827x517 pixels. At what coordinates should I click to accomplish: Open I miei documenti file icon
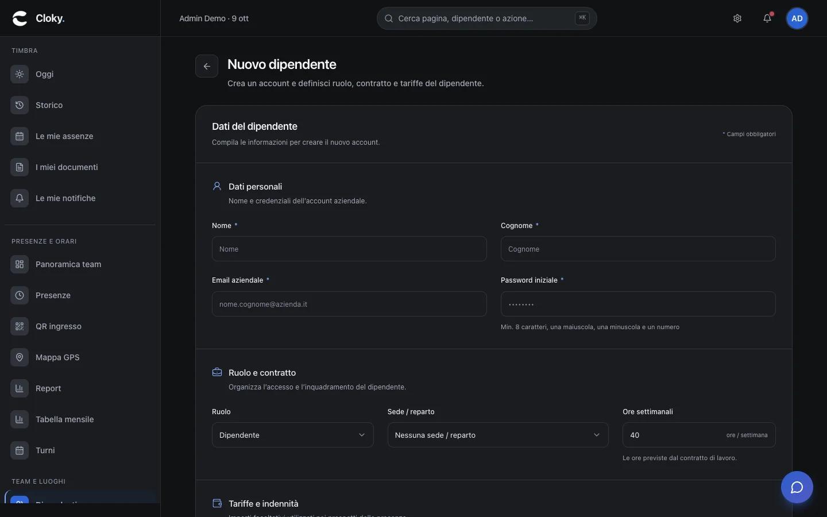pos(20,167)
